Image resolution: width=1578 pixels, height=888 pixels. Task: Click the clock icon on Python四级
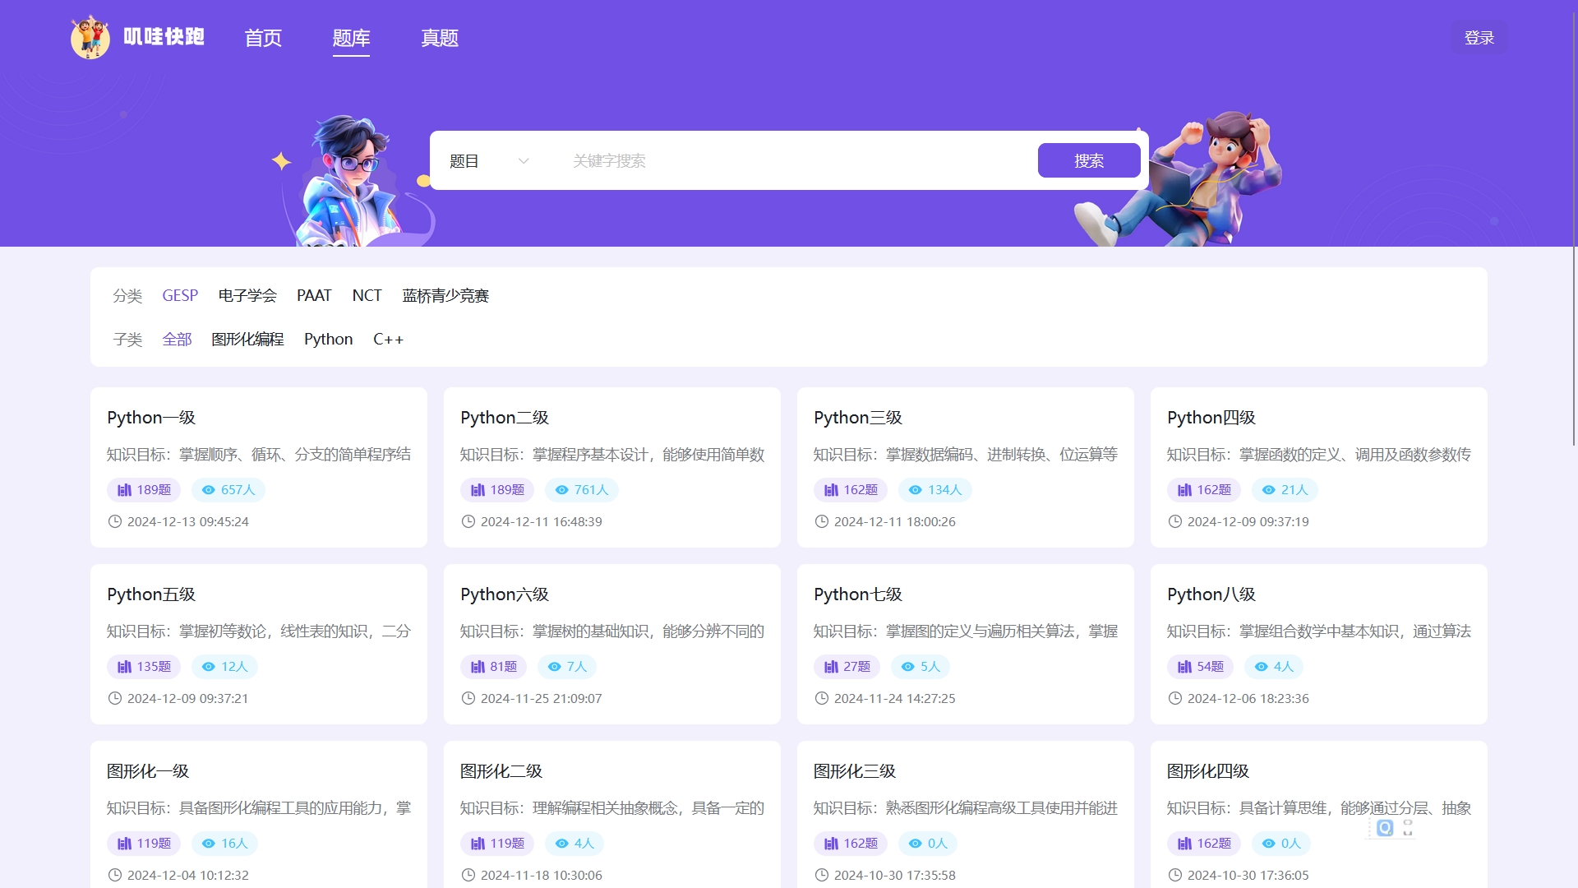pos(1175,521)
